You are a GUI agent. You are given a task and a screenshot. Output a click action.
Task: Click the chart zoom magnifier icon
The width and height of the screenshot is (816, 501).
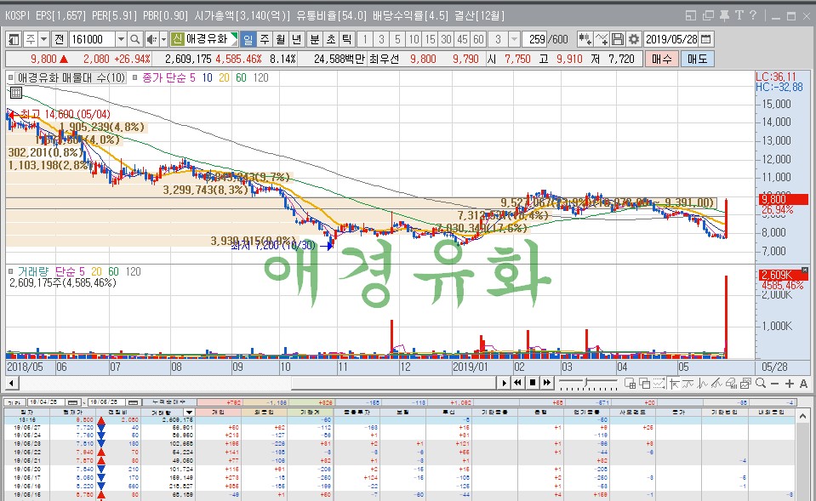[761, 384]
